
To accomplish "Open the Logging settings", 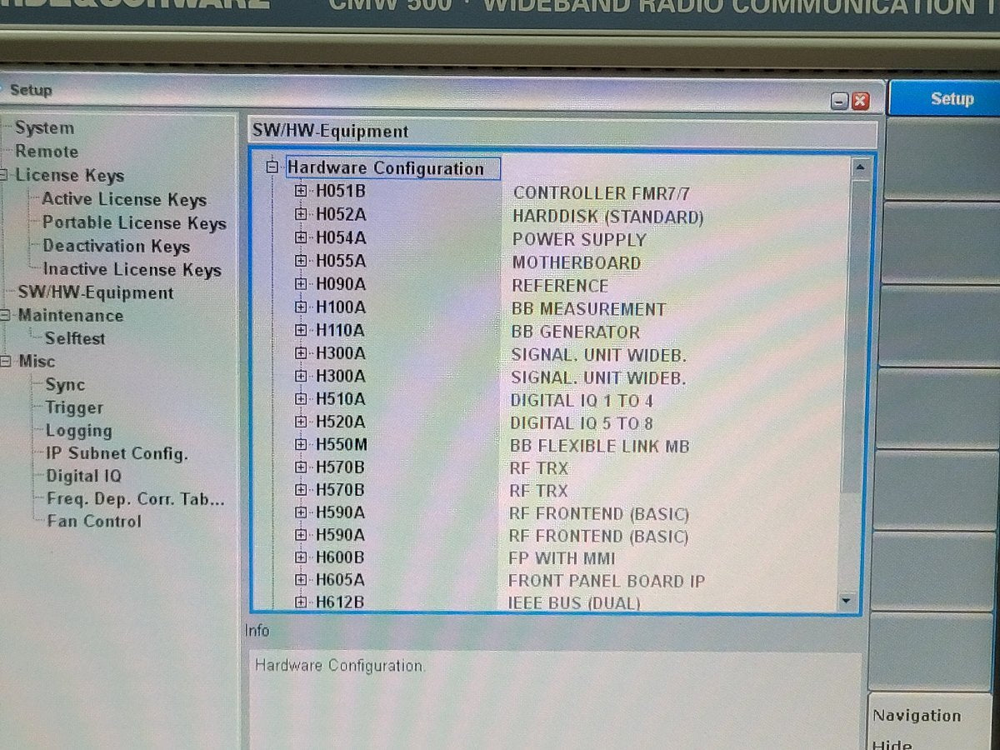I will pyautogui.click(x=78, y=431).
